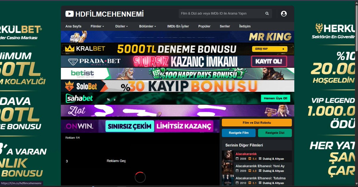Click the MR KING banner ad
This screenshot has height=187, width=358.
click(178, 37)
